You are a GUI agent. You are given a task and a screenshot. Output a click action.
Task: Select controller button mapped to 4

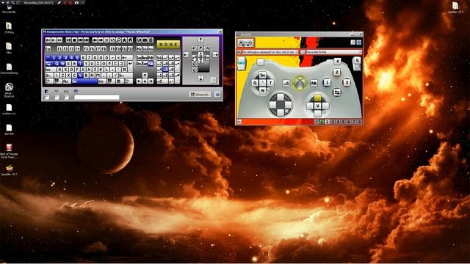pyautogui.click(x=337, y=62)
